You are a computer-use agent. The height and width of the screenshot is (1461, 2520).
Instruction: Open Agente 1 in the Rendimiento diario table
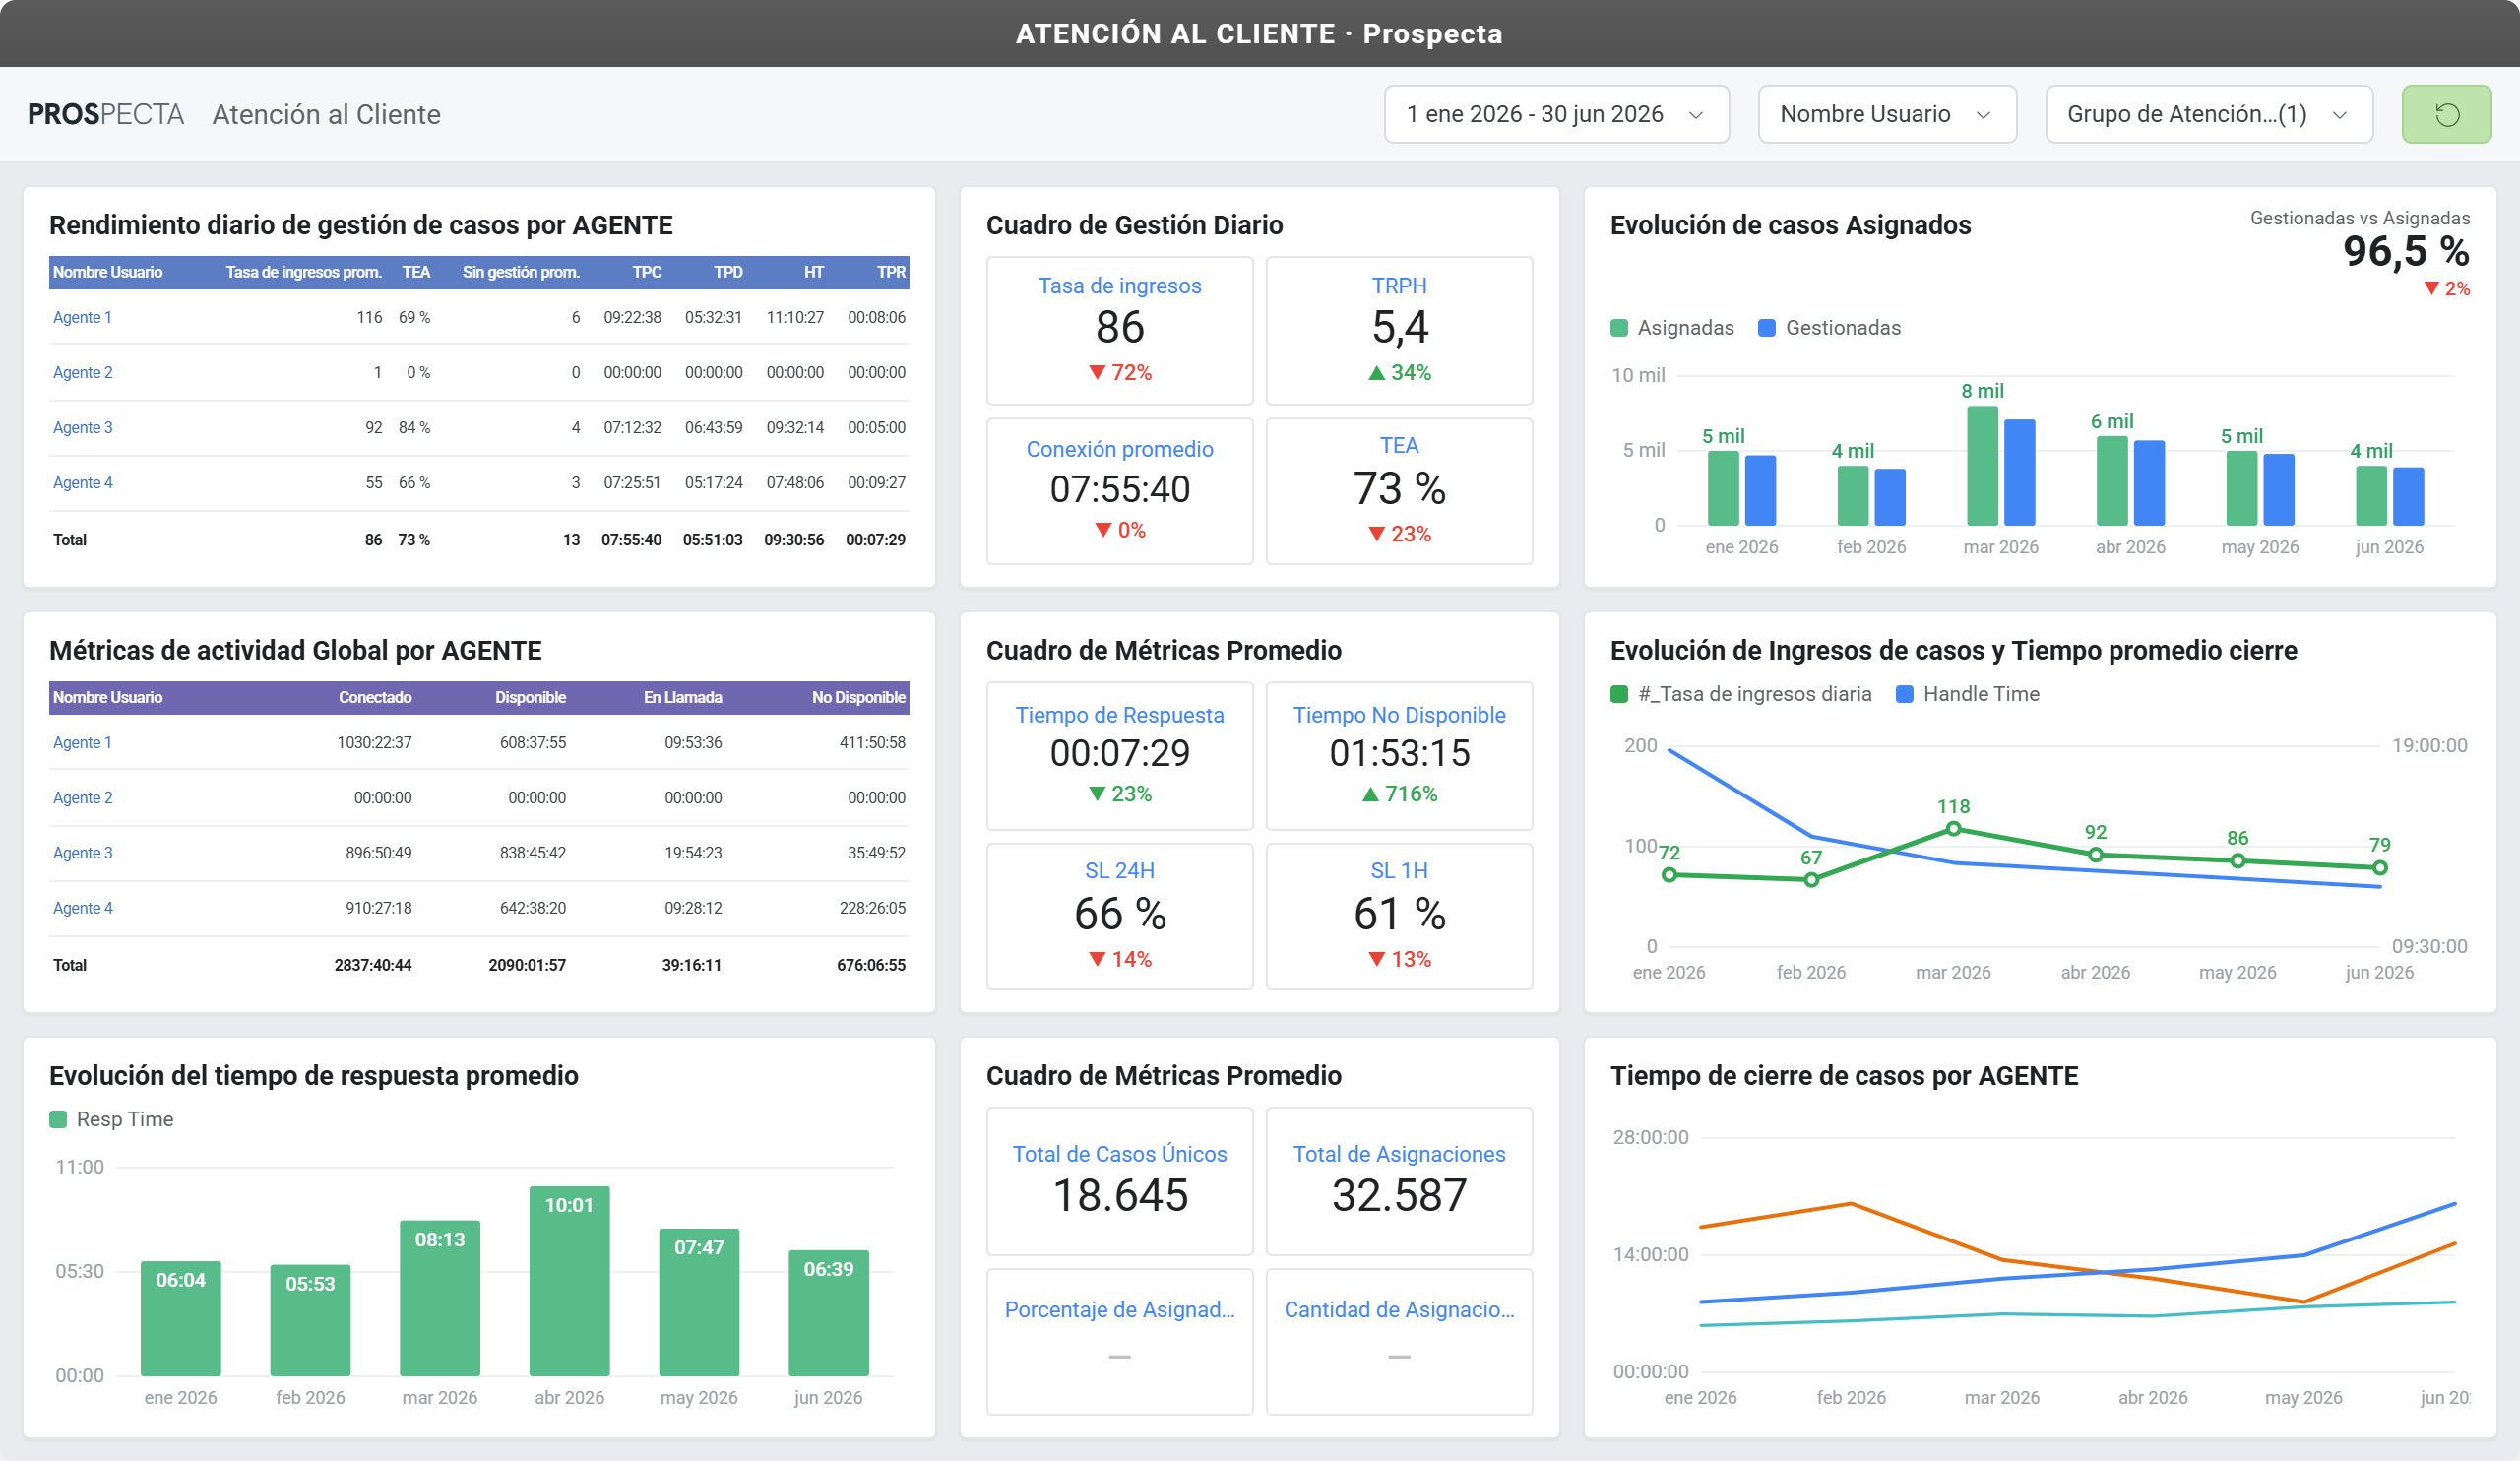tap(82, 317)
